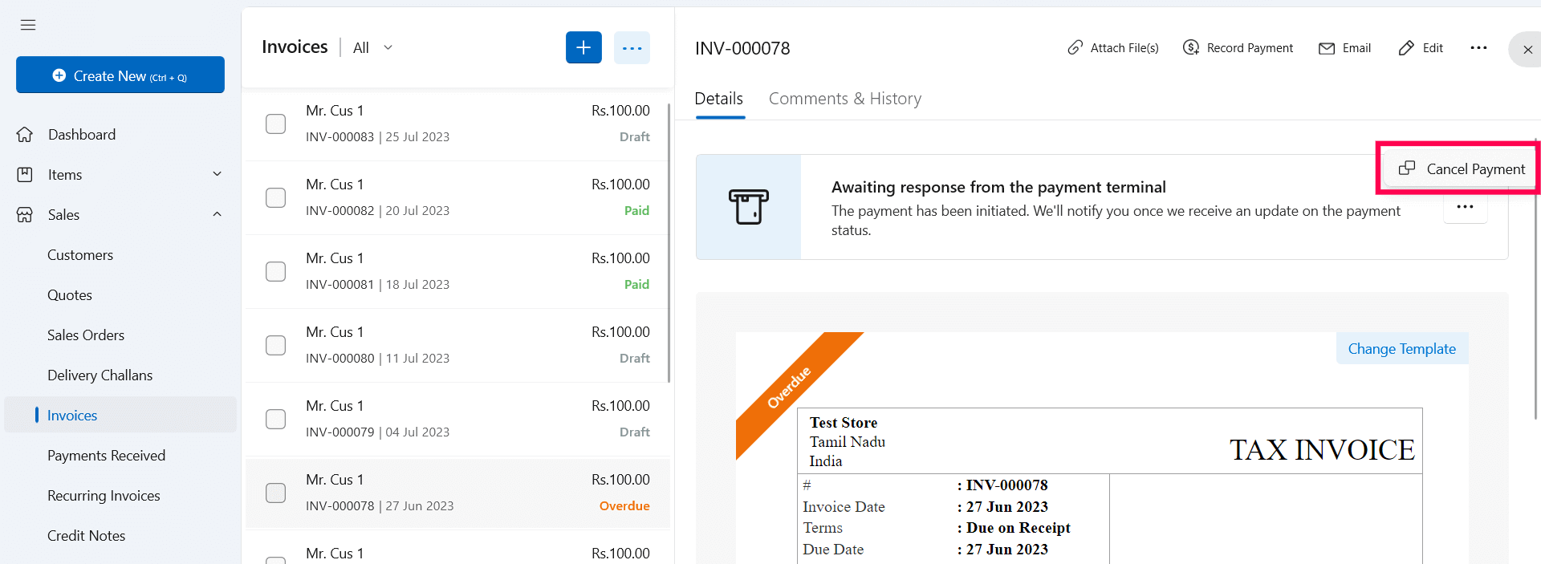This screenshot has width=1541, height=564.
Task: Click the Attach File(s) paperclip icon
Action: coord(1075,48)
